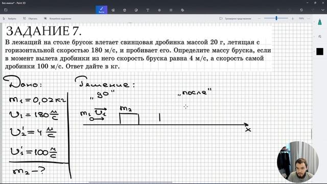Viewport: 327px width, 184px height.
Task: Click the Обрезать (Crop) button
Action: [x=30, y=18]
